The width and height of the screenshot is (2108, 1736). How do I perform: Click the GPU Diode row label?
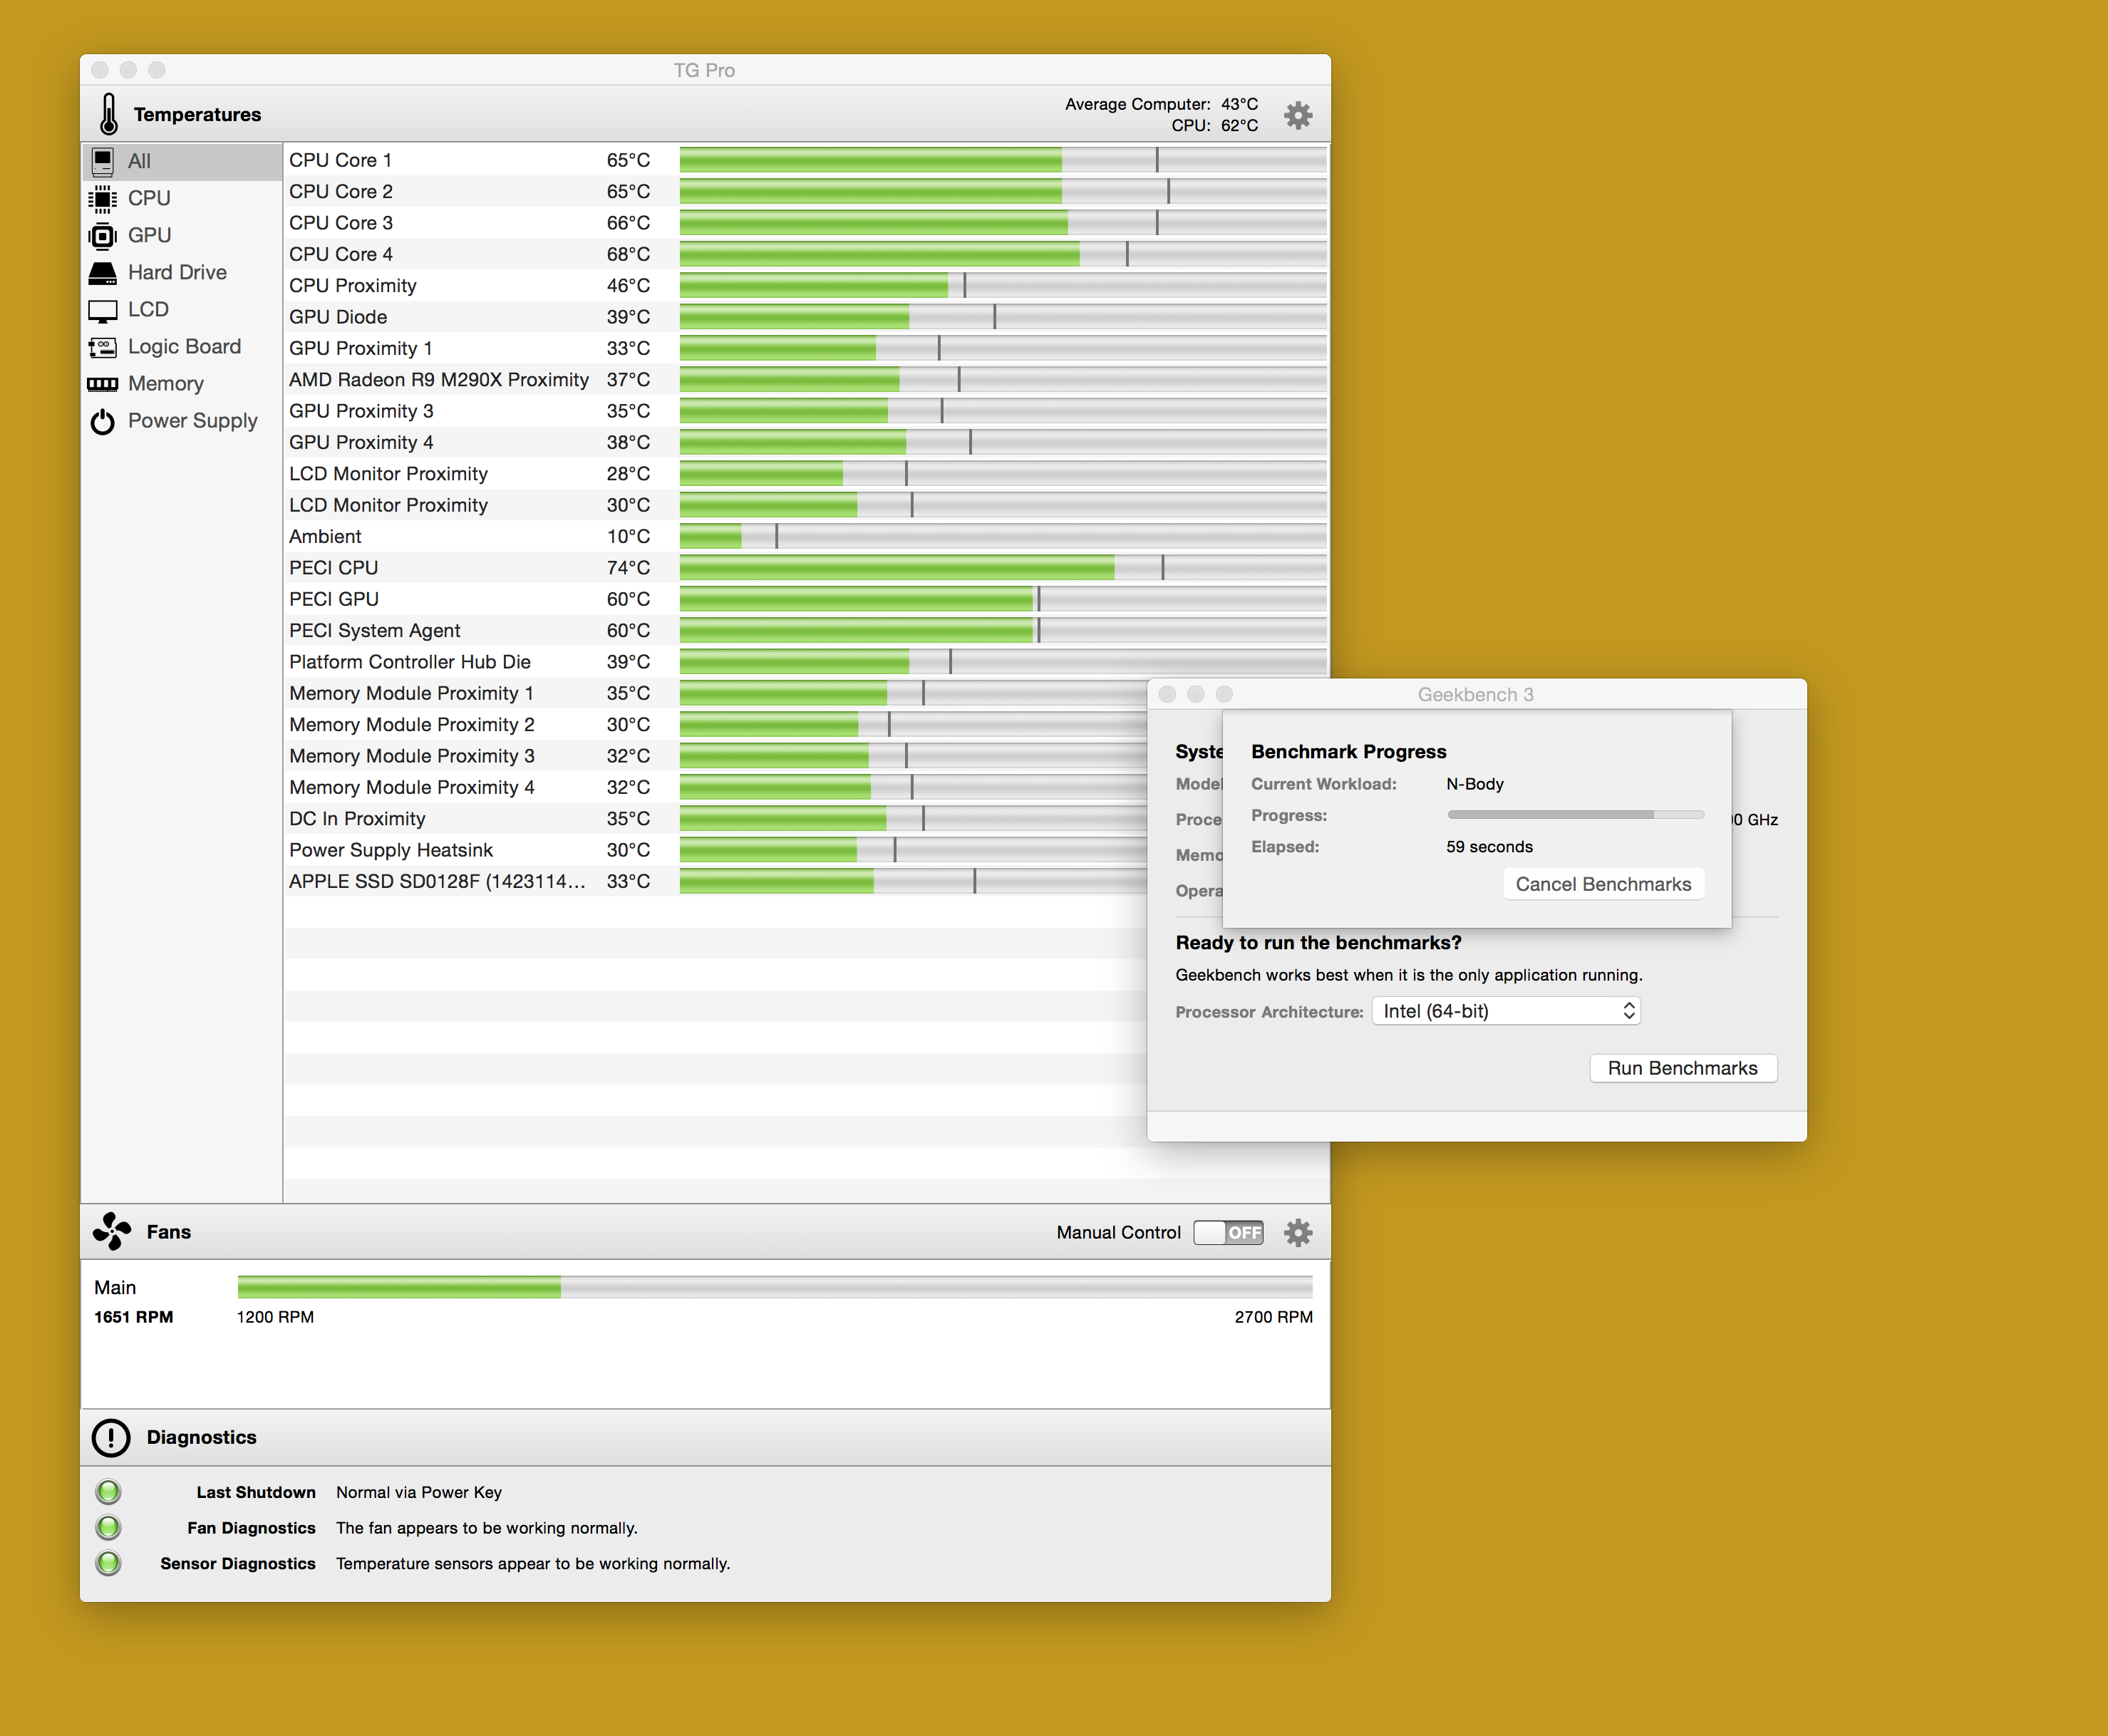pyautogui.click(x=338, y=317)
